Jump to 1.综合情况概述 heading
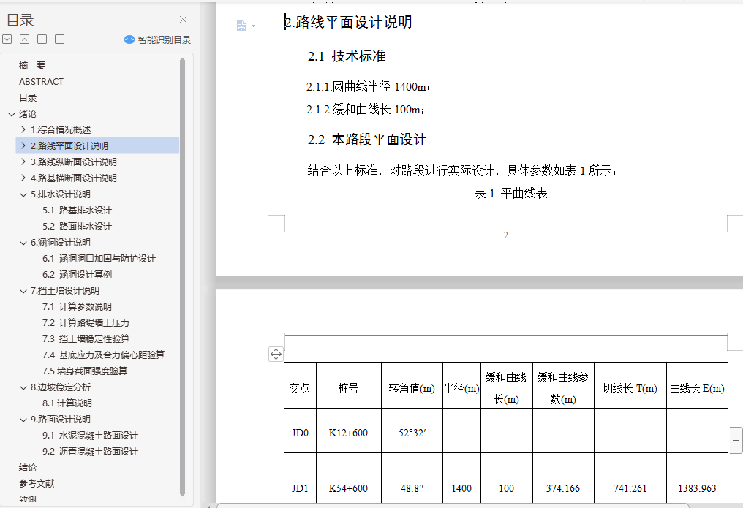743x508 pixels. (x=61, y=129)
